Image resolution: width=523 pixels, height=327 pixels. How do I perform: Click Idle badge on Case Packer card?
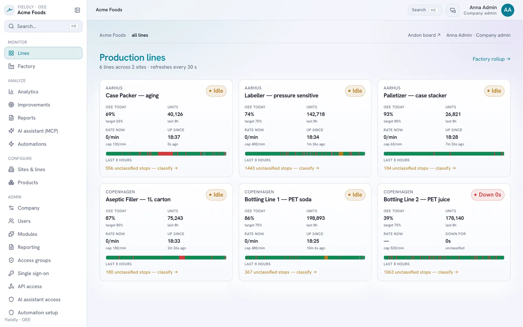216,91
